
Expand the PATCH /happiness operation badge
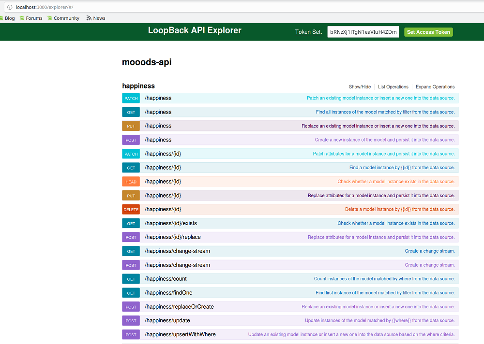coord(131,99)
